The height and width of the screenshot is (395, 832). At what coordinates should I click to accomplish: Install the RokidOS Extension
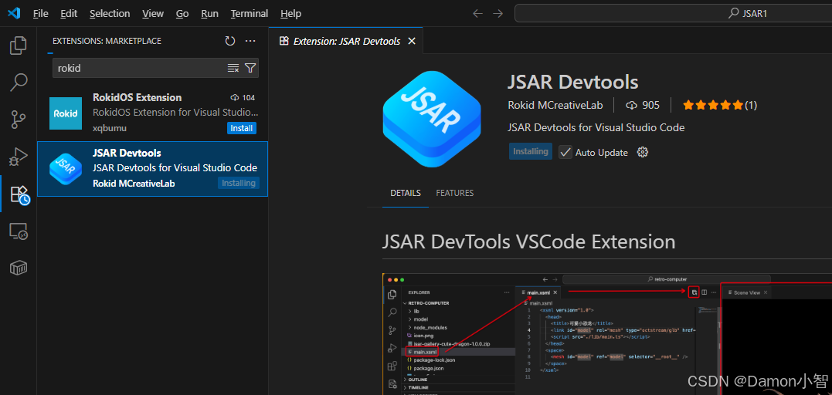[242, 128]
